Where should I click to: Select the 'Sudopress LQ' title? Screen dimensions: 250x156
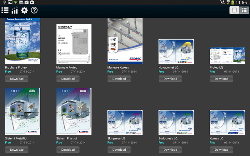[x=168, y=139]
